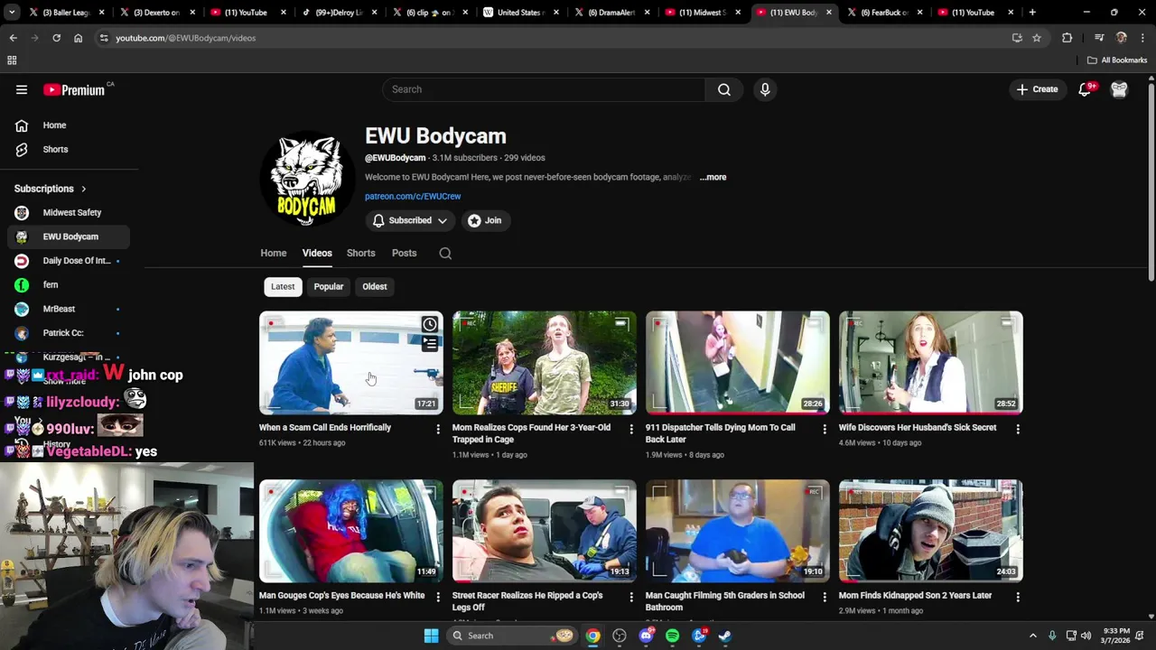Switch to the channel Home tab
This screenshot has width=1156, height=650.
coord(274,254)
